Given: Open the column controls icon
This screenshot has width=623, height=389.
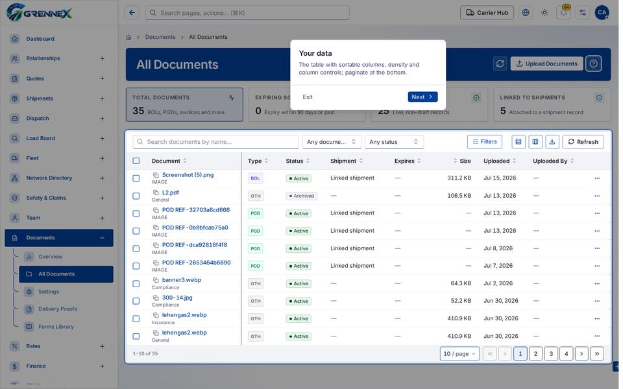Looking at the screenshot, I should click(x=535, y=142).
